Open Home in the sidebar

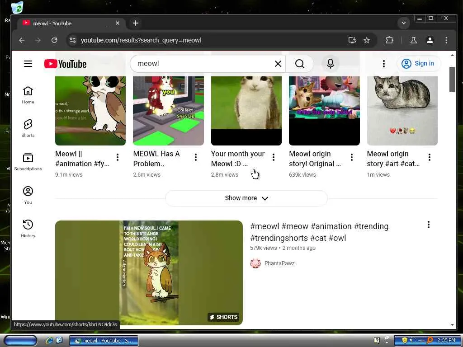pyautogui.click(x=28, y=95)
